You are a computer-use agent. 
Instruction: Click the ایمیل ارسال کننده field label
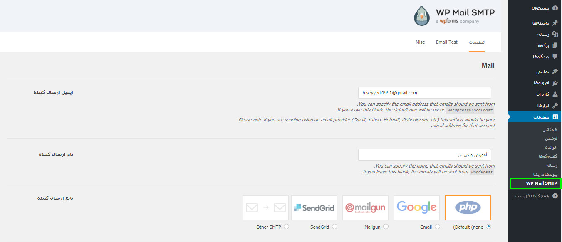53,92
